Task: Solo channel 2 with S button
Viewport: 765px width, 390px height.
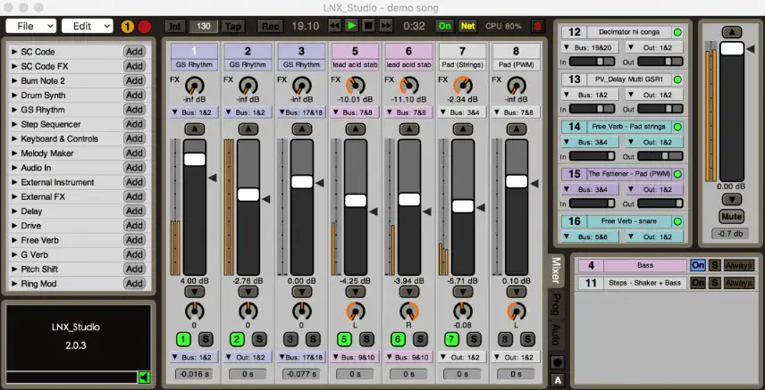Action: pyautogui.click(x=259, y=339)
